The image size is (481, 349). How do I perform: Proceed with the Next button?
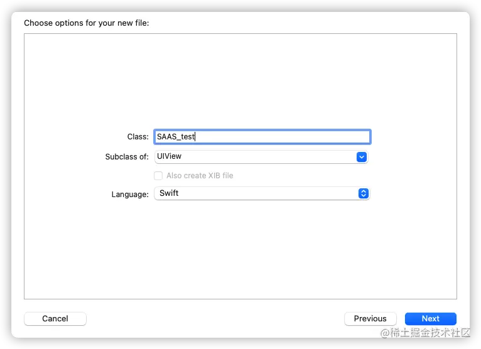430,319
